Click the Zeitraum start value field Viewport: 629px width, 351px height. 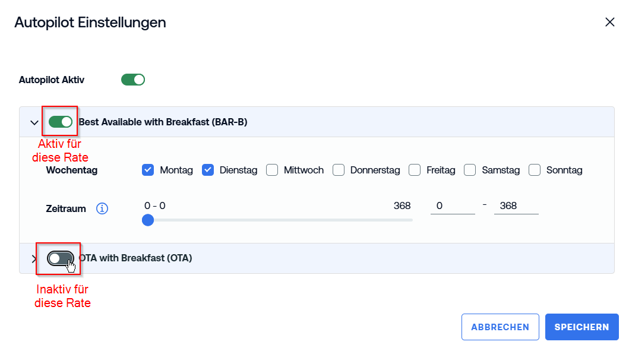[x=453, y=205]
